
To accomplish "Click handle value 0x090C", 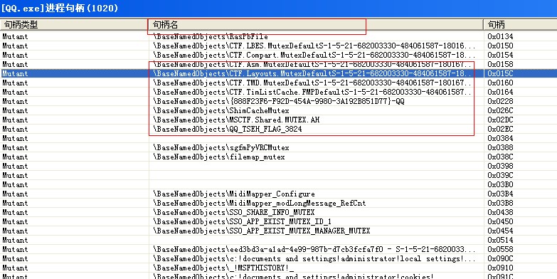I will 500,258.
